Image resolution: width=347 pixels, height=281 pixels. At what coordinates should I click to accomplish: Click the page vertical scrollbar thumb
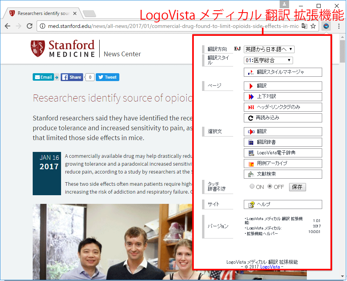click(343, 51)
